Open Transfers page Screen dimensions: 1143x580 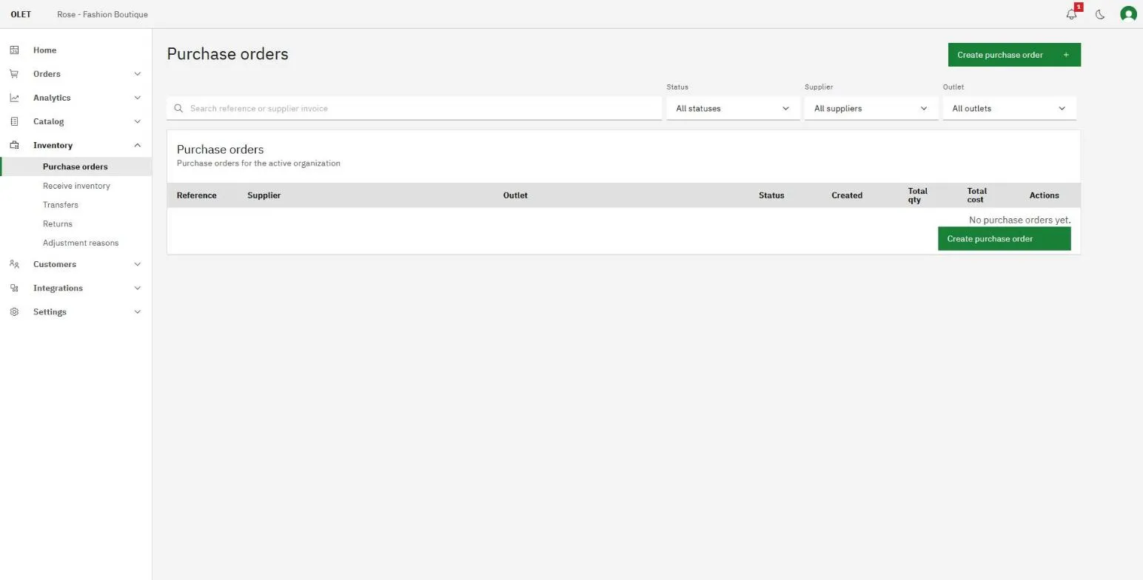(x=76, y=205)
